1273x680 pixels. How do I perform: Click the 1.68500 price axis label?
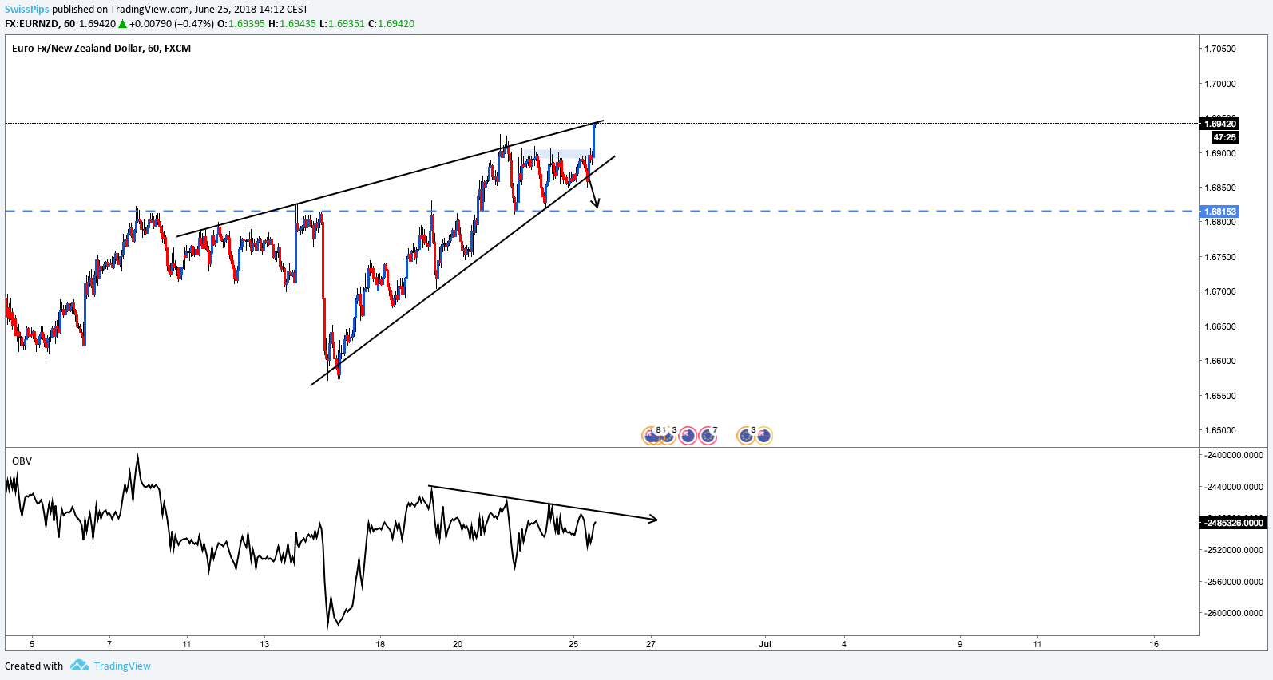pyautogui.click(x=1220, y=188)
